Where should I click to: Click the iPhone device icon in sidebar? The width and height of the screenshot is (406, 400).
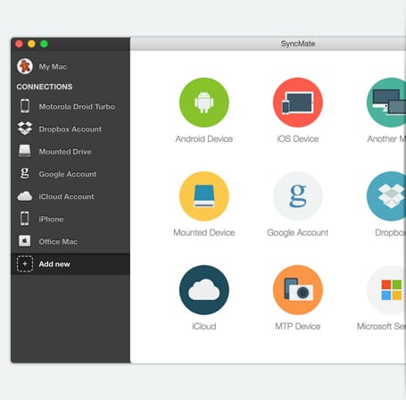[x=25, y=219]
